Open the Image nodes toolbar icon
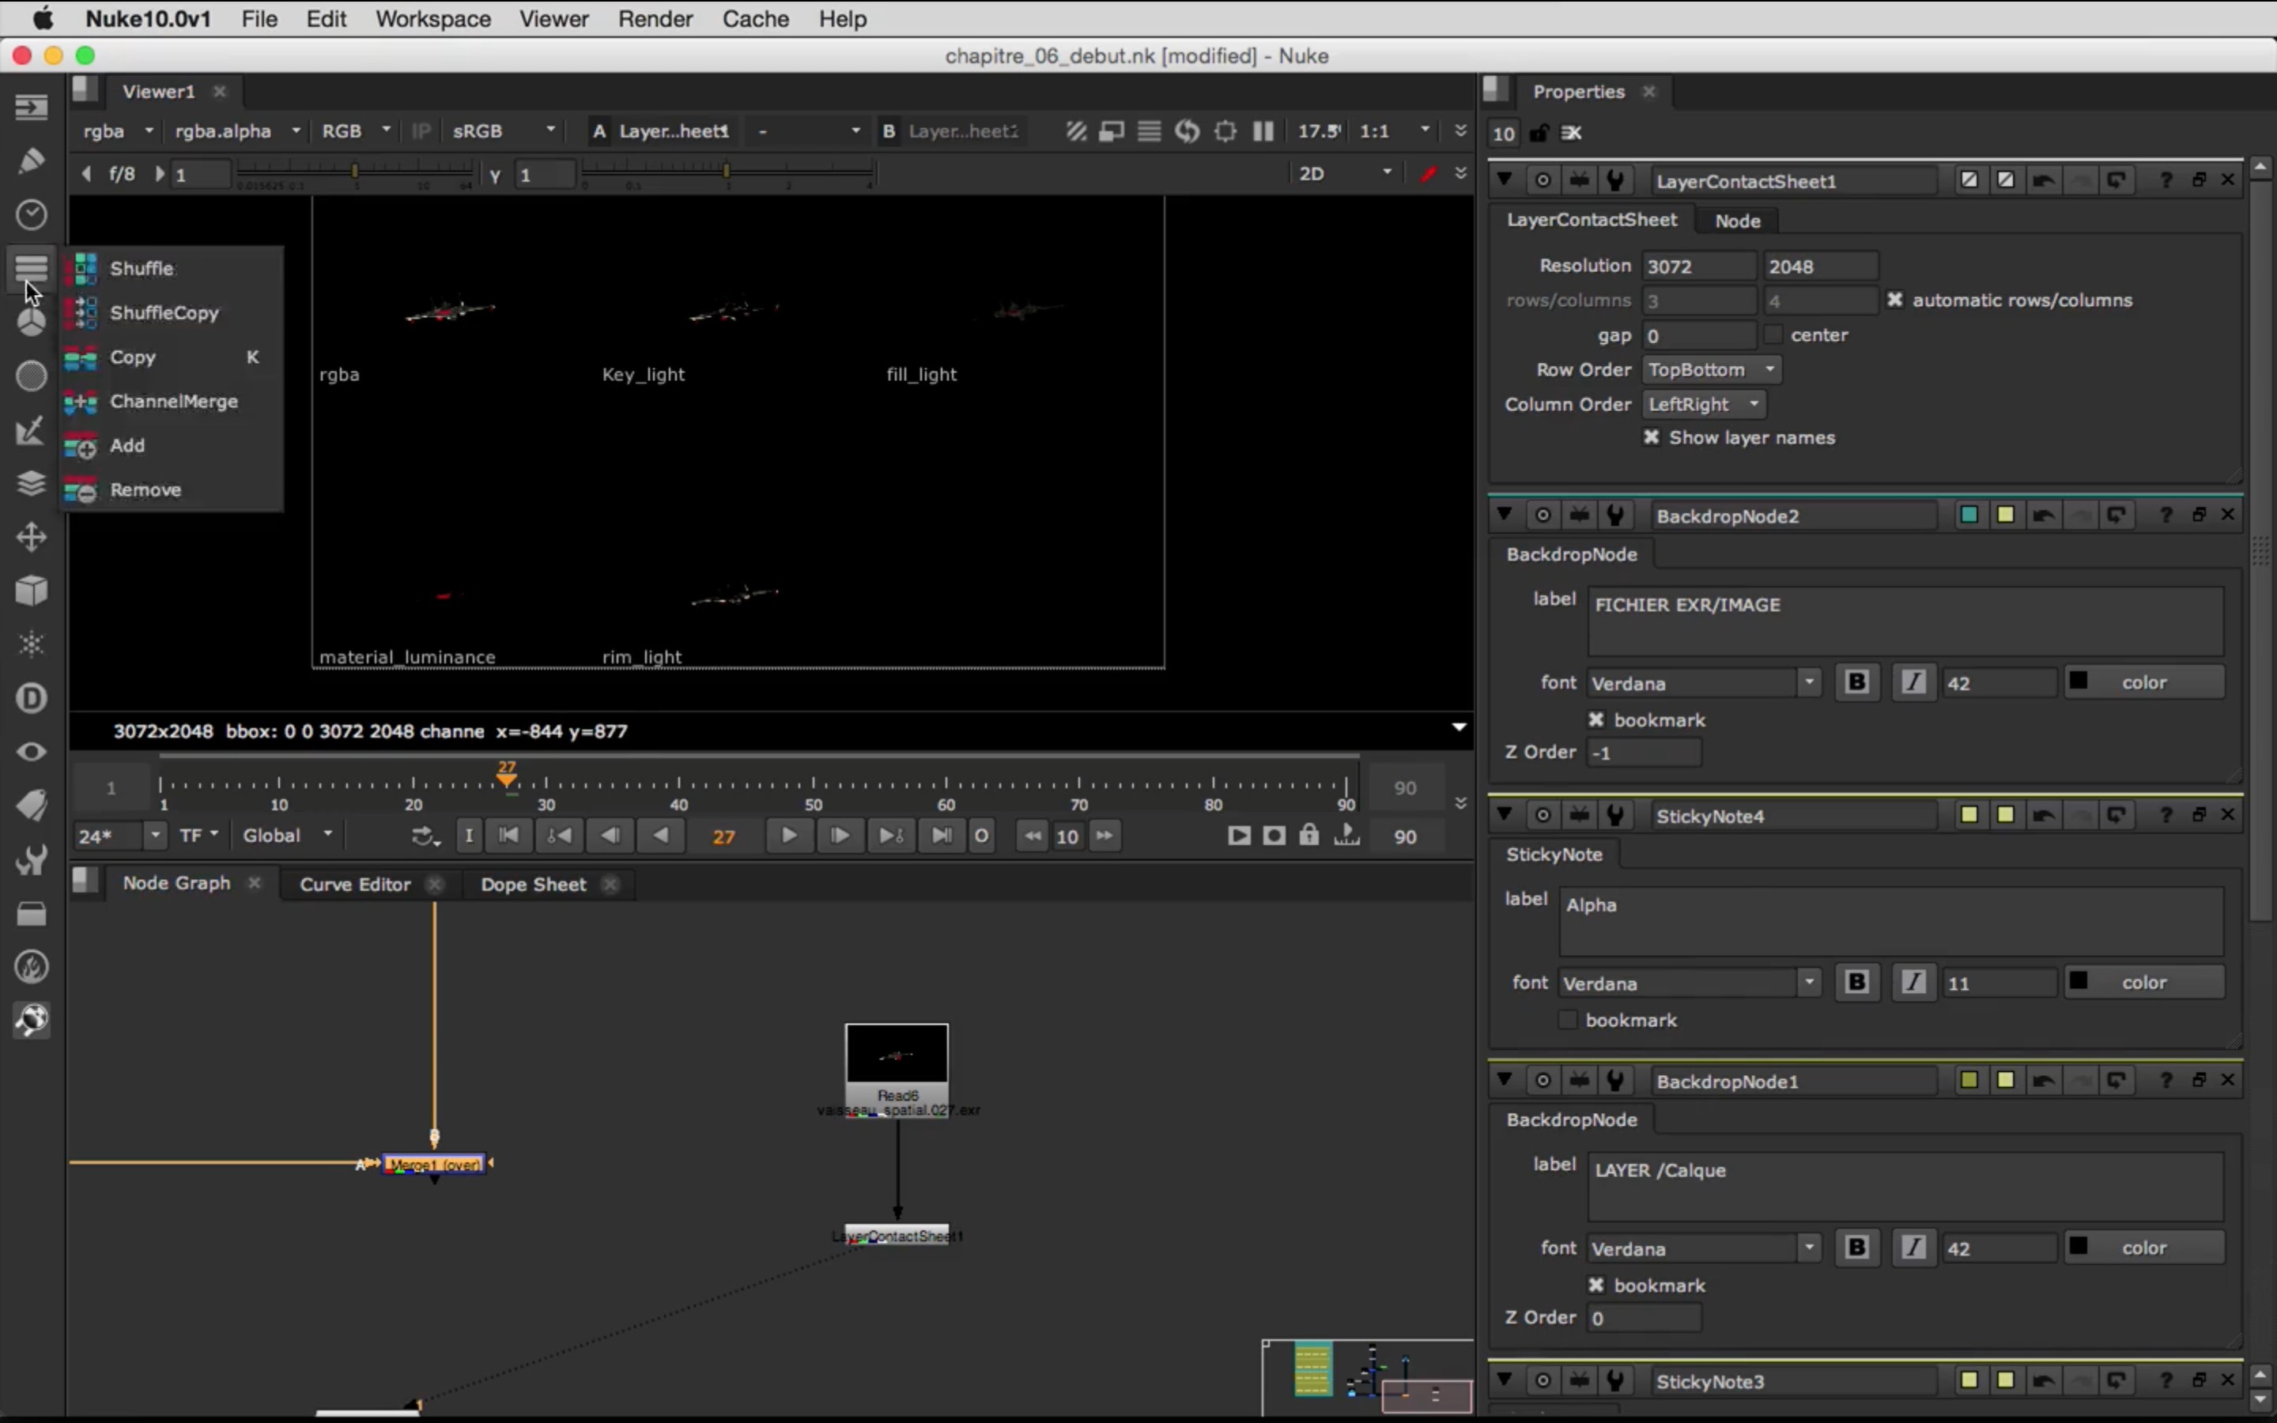 [31, 108]
